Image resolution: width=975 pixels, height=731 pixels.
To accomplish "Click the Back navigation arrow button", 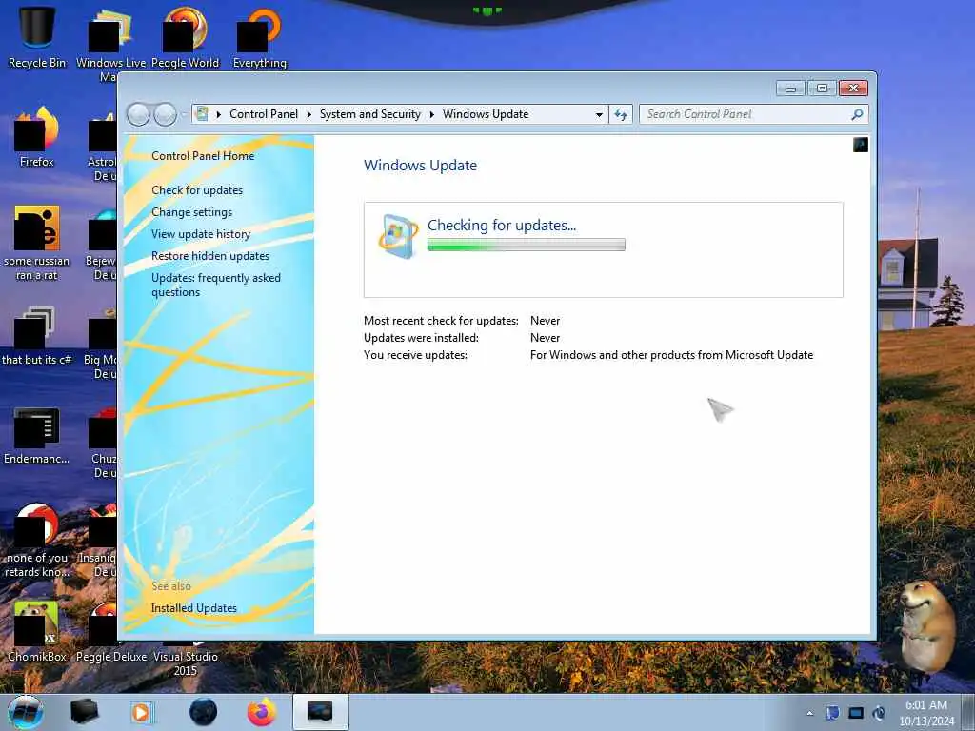I will pyautogui.click(x=138, y=114).
